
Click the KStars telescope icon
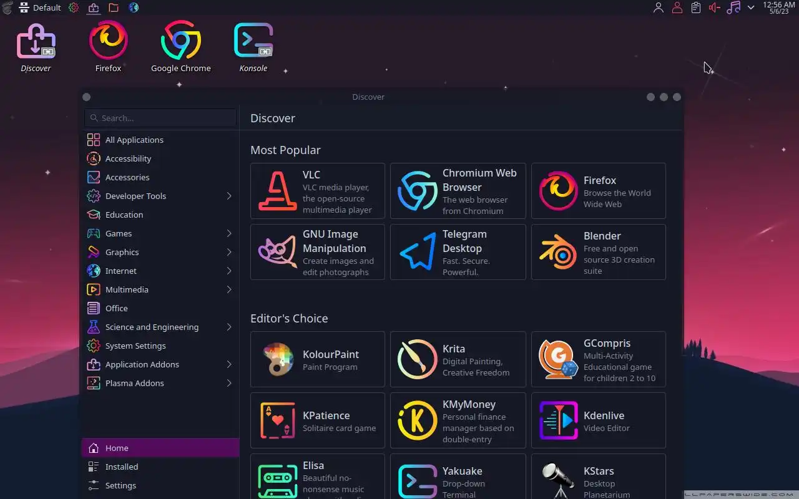558,480
